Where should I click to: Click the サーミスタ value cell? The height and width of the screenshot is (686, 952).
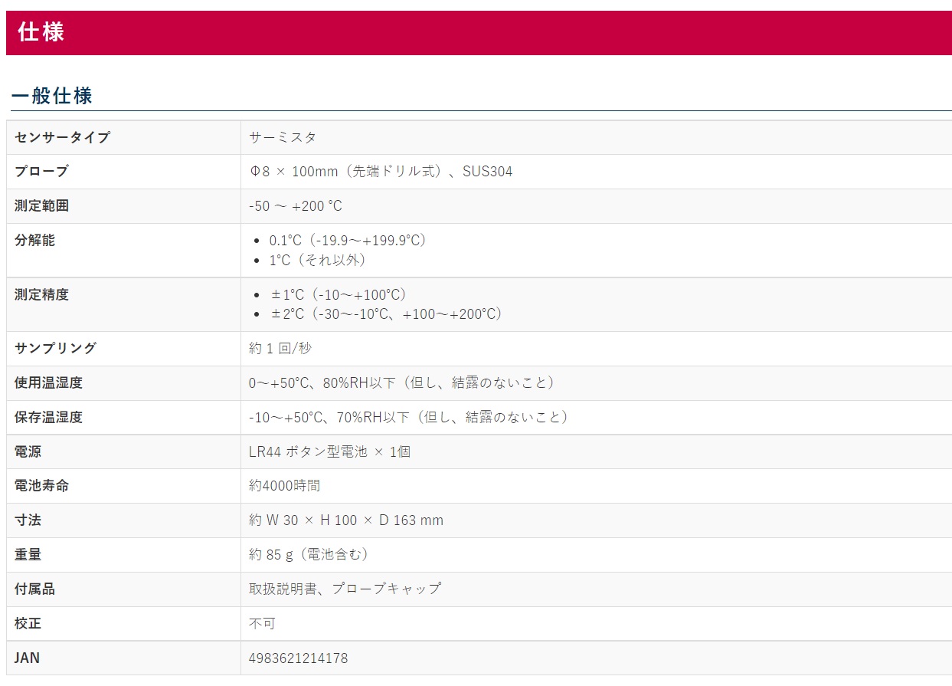coord(283,137)
